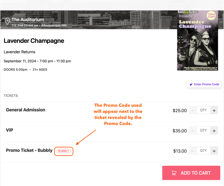Increase General Admission quantity with plus

point(214,110)
